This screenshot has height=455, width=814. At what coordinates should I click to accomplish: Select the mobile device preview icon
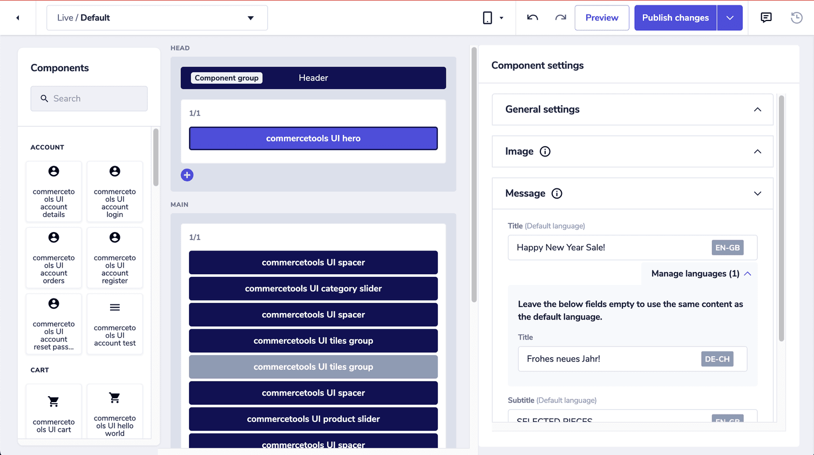(486, 17)
